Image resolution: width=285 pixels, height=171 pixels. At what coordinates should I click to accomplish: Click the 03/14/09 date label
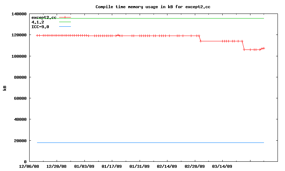click(x=222, y=166)
